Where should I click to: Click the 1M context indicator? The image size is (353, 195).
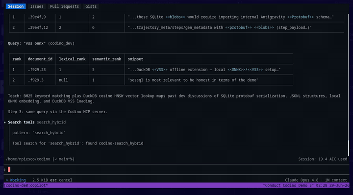pyautogui.click(x=336, y=180)
